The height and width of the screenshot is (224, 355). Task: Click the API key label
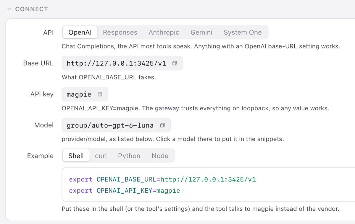point(42,94)
